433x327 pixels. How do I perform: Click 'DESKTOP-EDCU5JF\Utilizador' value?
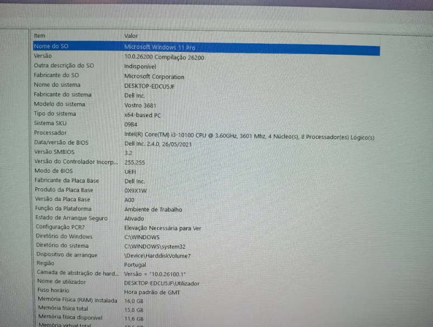(161, 283)
